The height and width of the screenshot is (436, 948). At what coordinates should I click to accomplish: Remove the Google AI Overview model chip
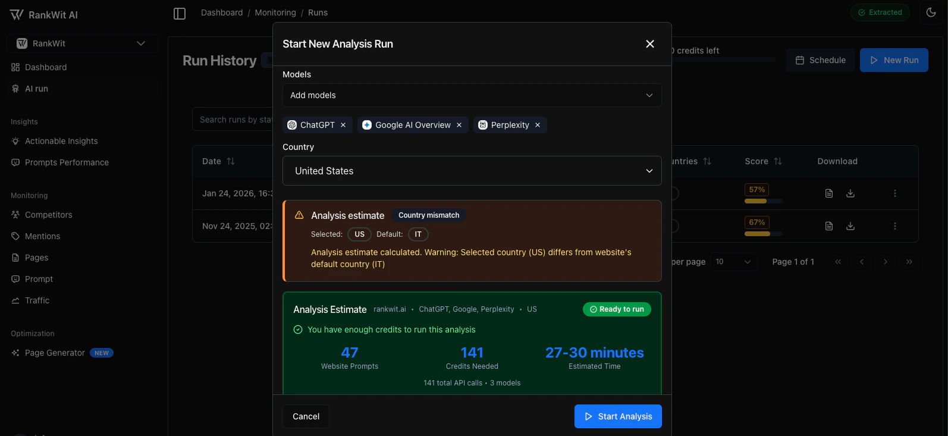point(459,125)
